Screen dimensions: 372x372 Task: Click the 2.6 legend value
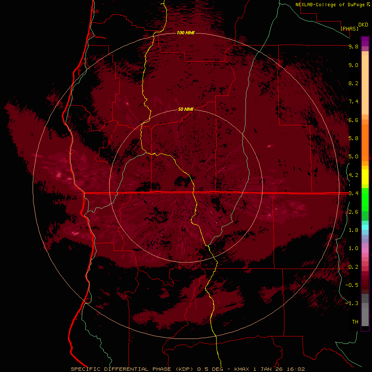(353, 212)
